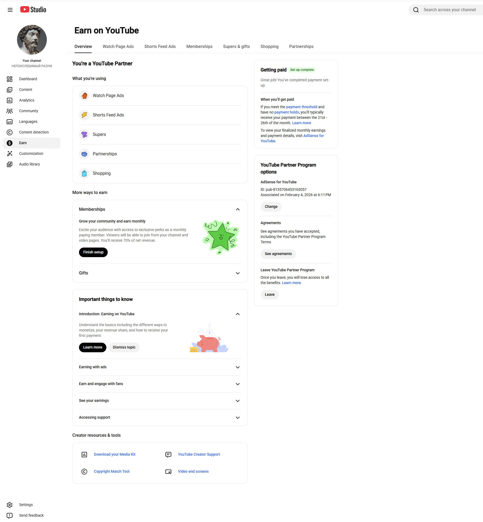Viewport: 483px width, 522px height.
Task: Open Content detection in sidebar
Action: pos(32,132)
